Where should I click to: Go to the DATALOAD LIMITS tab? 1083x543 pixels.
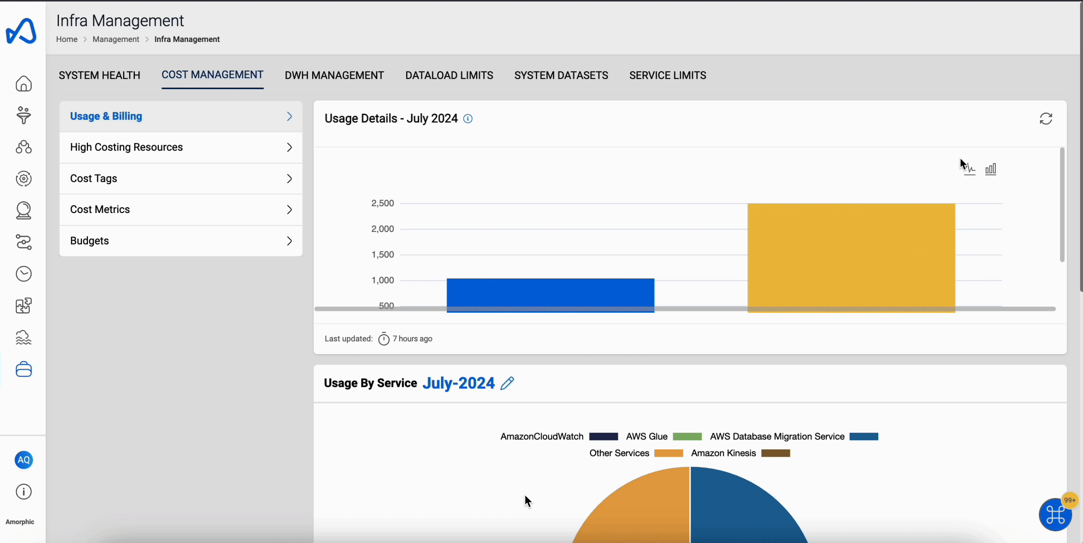[x=449, y=75]
